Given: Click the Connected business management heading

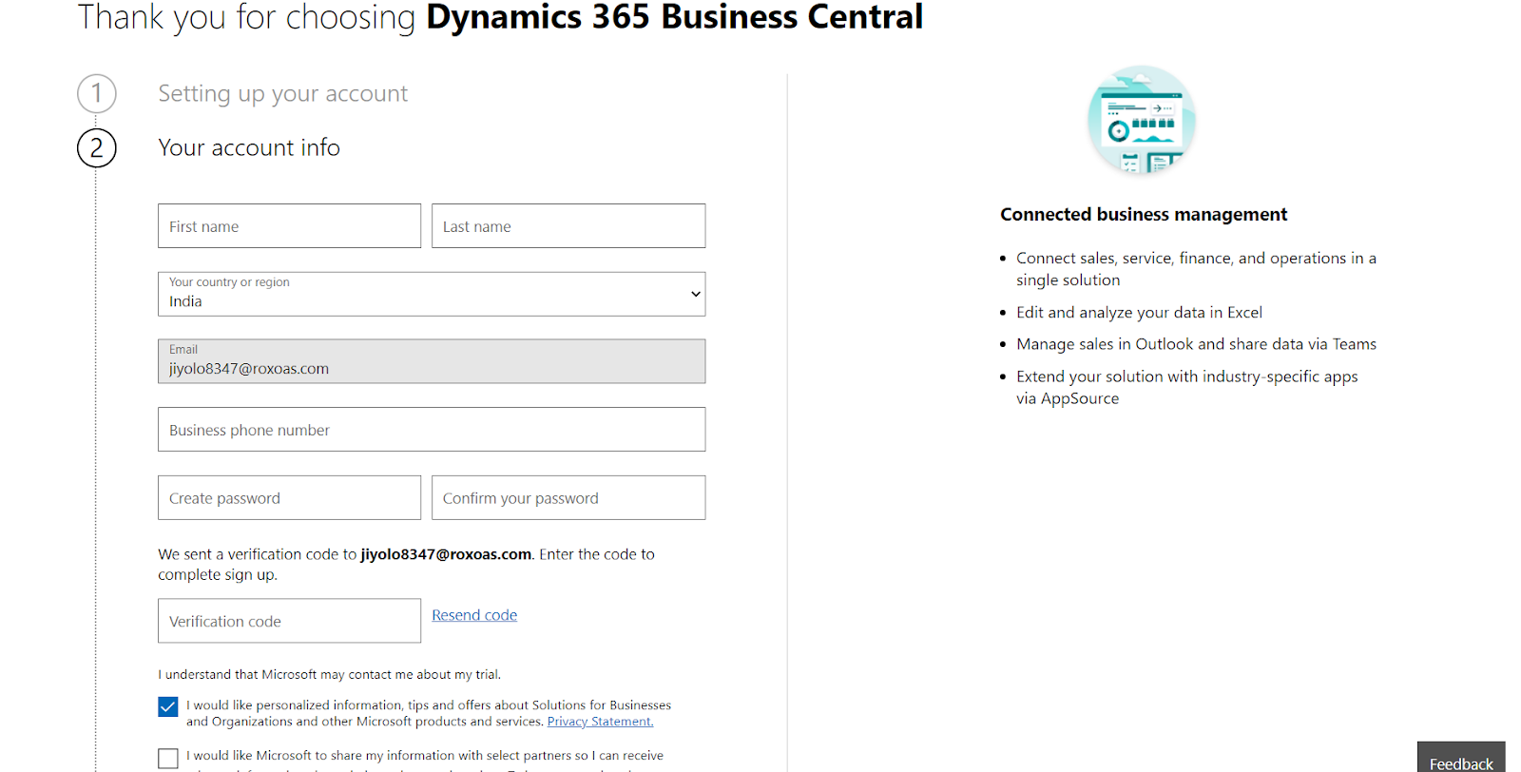Looking at the screenshot, I should (1144, 215).
